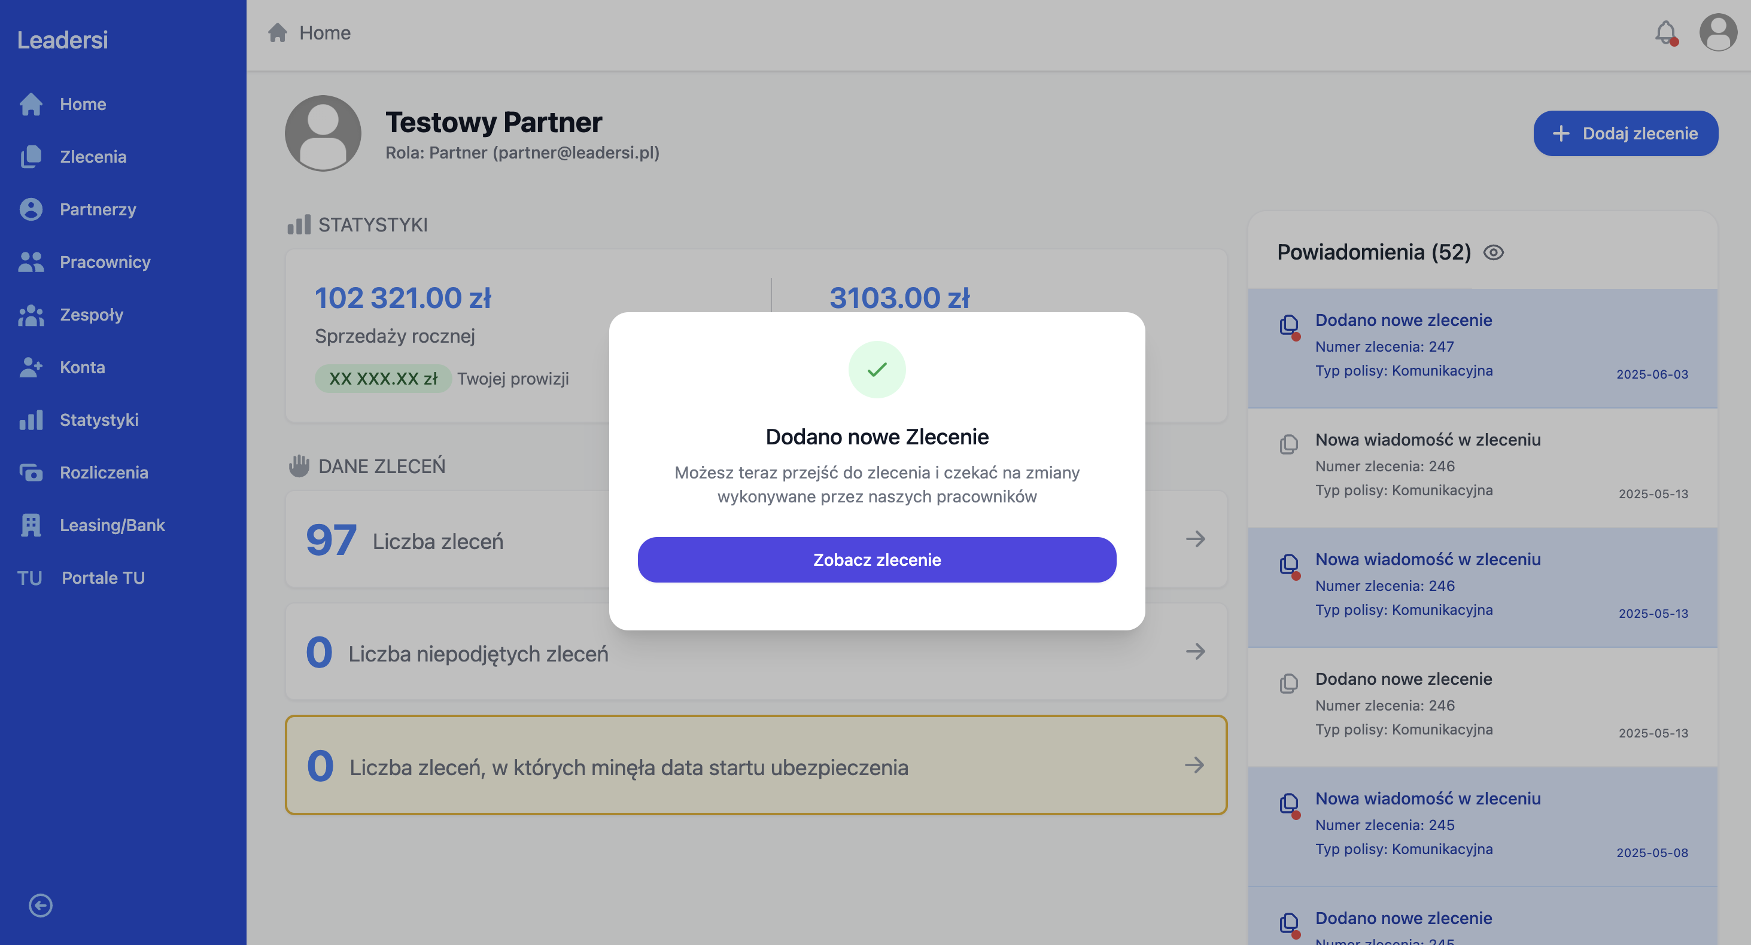The width and height of the screenshot is (1751, 945).
Task: Click the Testowy Partner profile picture
Action: 323,133
